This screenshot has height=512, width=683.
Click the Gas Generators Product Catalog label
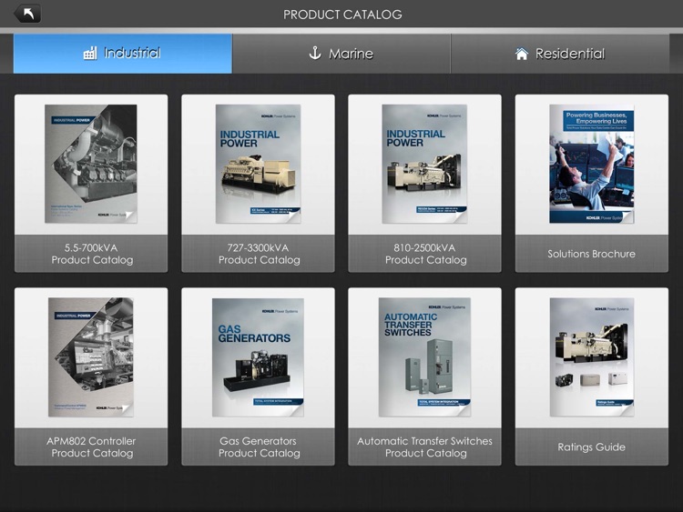click(x=259, y=447)
